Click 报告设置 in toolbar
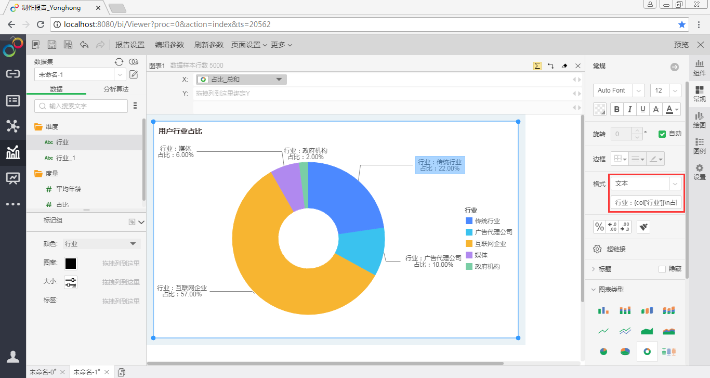Screen dimensions: 710x378 (x=130, y=45)
